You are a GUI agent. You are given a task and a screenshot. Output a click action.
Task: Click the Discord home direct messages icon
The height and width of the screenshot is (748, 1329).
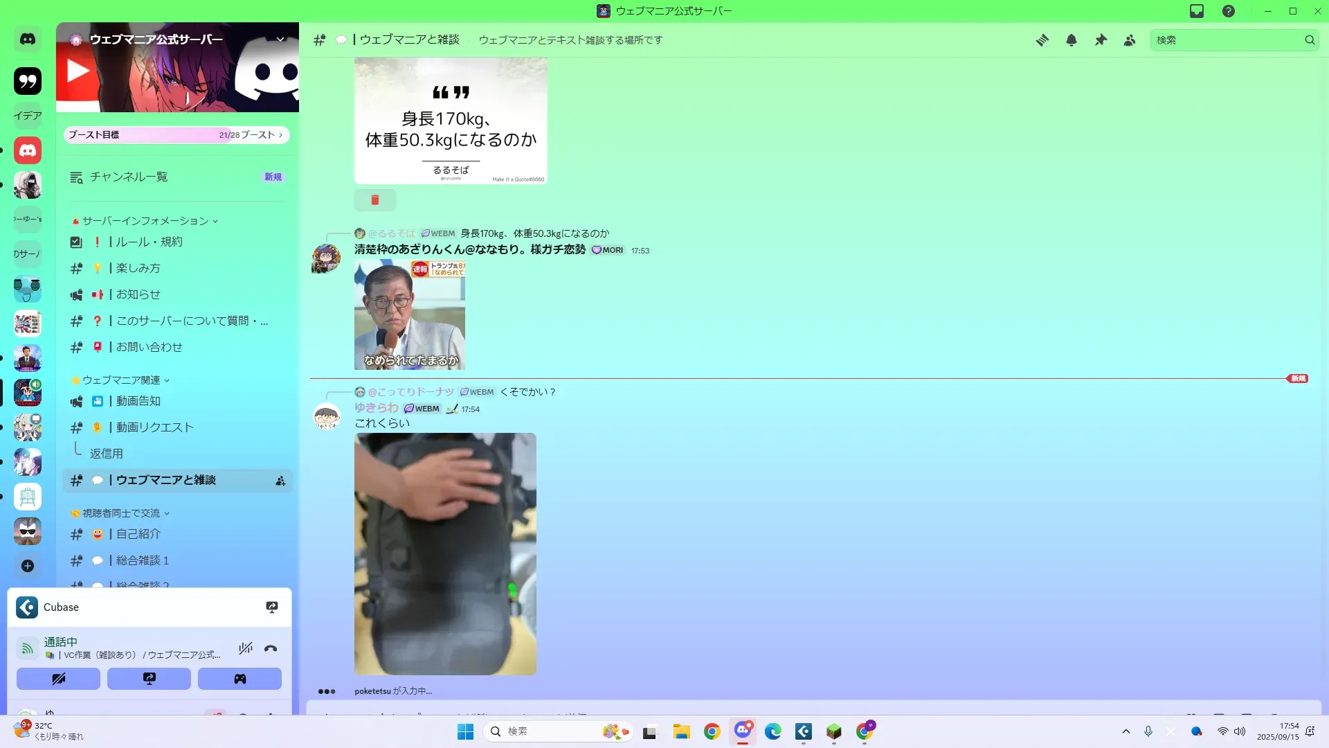click(x=28, y=39)
